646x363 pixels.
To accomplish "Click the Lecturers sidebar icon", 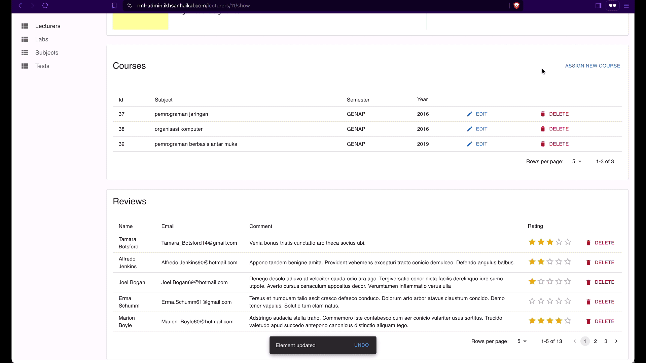I will (x=25, y=26).
